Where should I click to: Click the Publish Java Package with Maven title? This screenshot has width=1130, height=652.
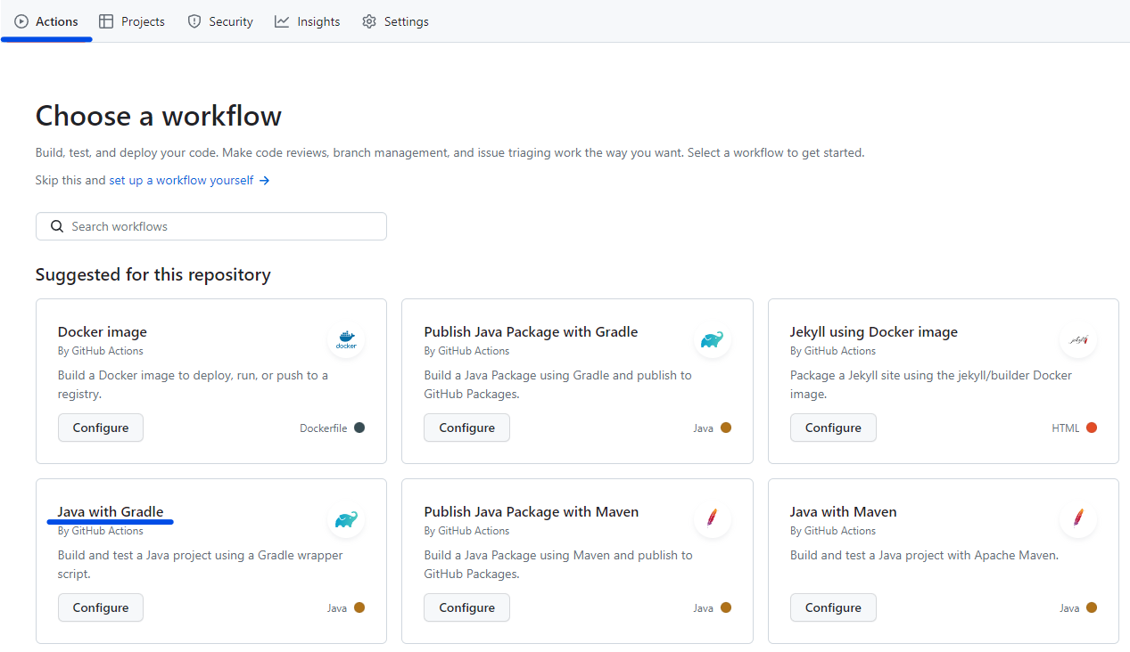(x=532, y=511)
